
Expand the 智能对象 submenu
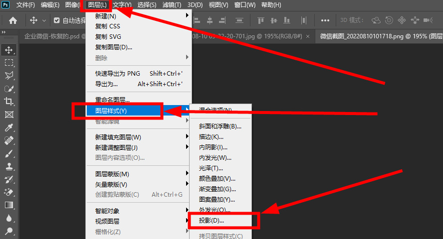pos(187,210)
